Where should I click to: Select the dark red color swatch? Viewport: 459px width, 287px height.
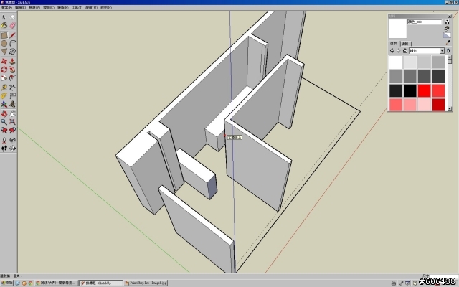point(438,105)
